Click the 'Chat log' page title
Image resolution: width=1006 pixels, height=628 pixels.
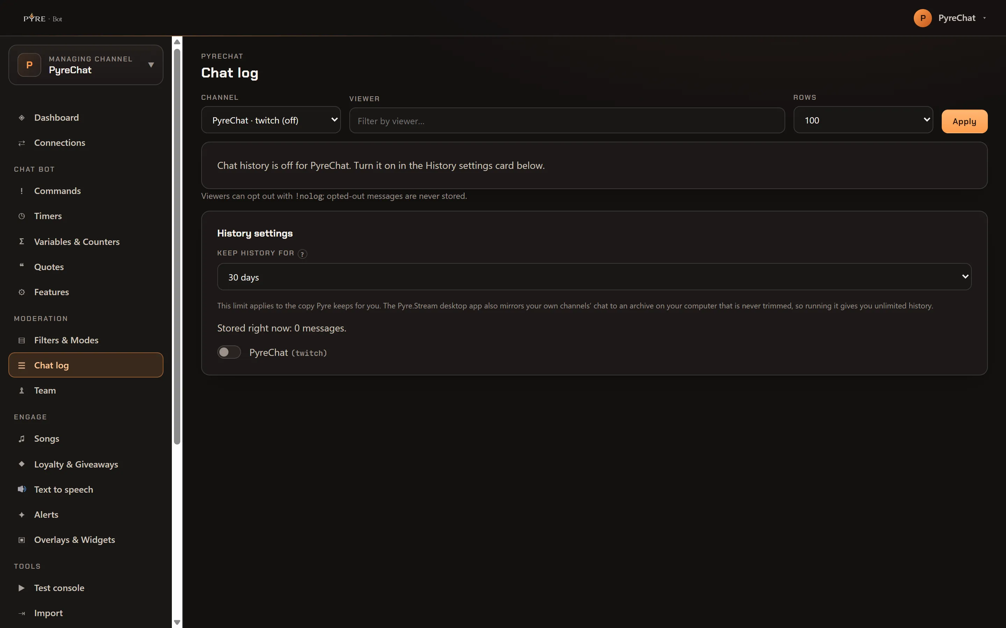click(230, 73)
